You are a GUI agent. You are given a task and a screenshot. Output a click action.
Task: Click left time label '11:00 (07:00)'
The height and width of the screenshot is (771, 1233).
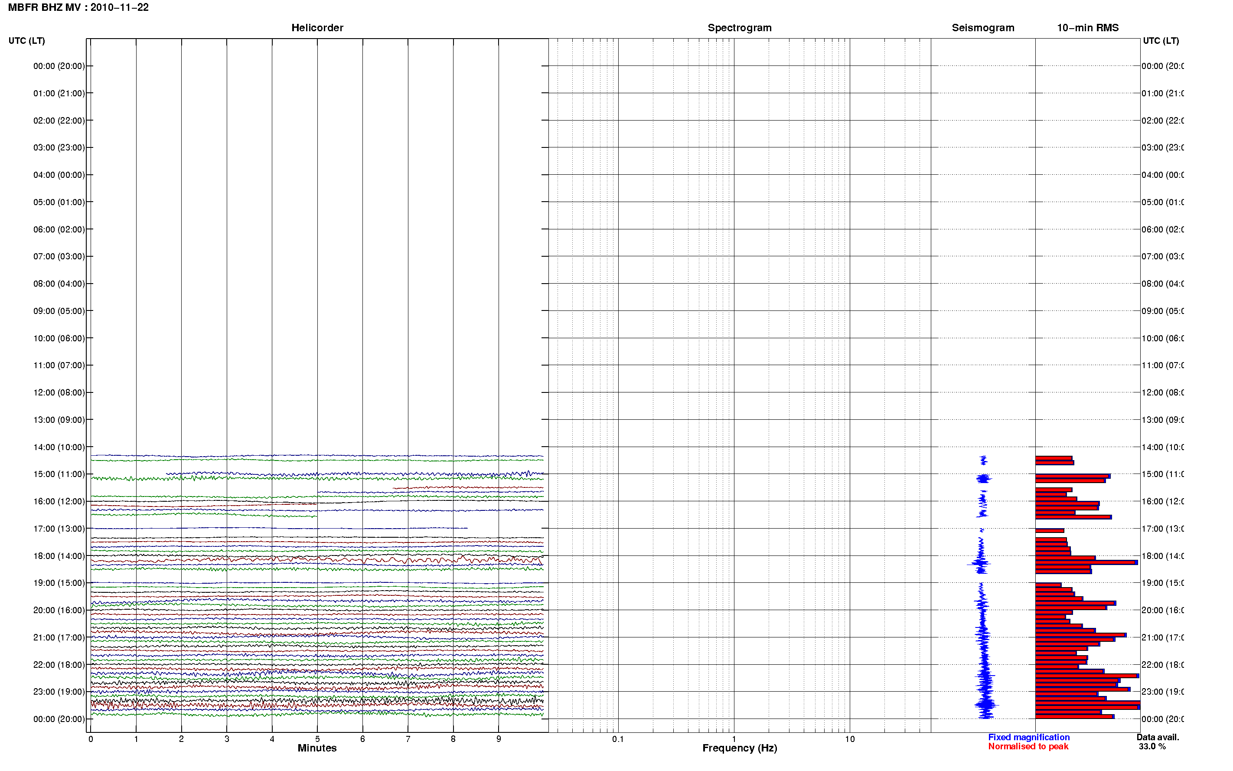pyautogui.click(x=59, y=365)
